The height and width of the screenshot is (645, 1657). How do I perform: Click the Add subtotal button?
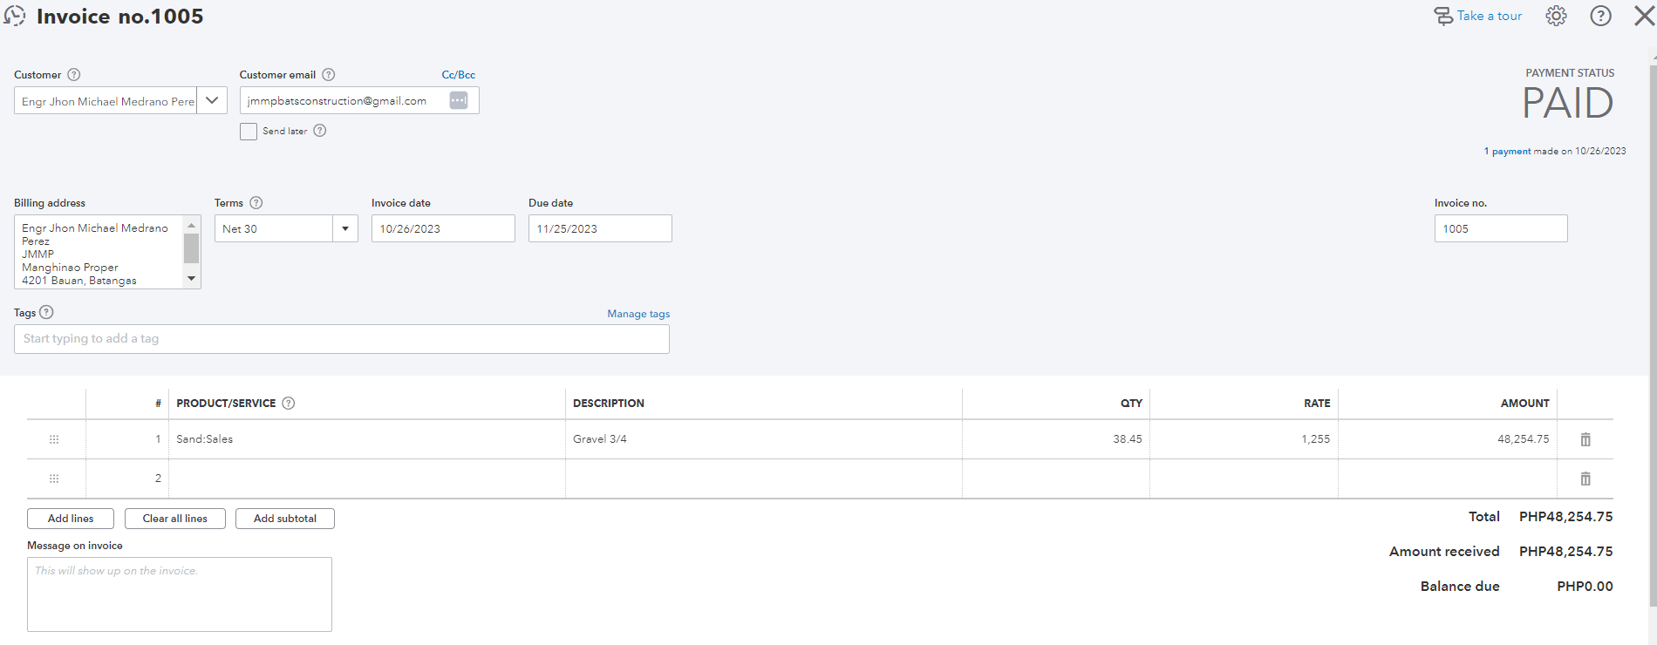click(x=284, y=519)
